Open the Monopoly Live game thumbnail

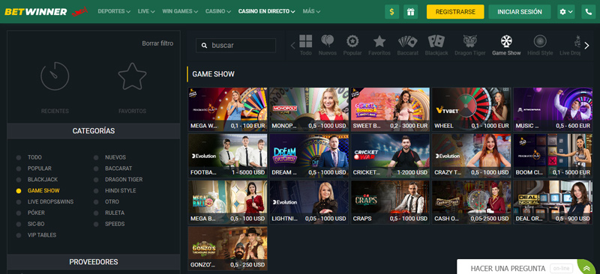[x=309, y=109]
